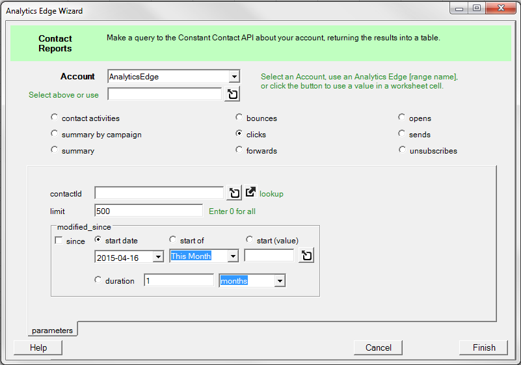Click the limit field containing 500
The width and height of the screenshot is (521, 365).
coord(148,211)
